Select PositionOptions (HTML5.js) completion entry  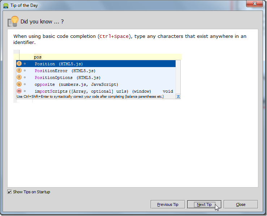tap(96, 78)
